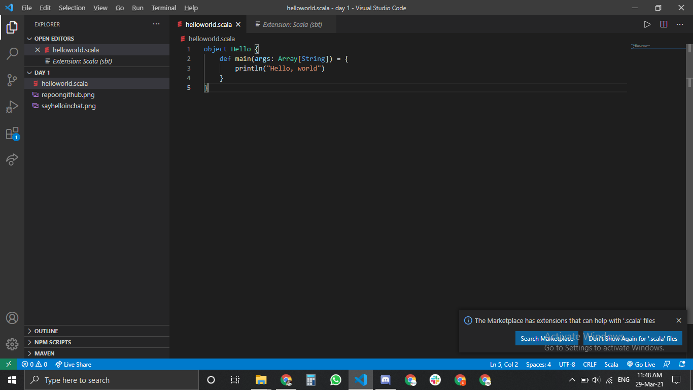Open the Live Share view in activity bar
Viewport: 693px width, 390px height.
[x=12, y=159]
